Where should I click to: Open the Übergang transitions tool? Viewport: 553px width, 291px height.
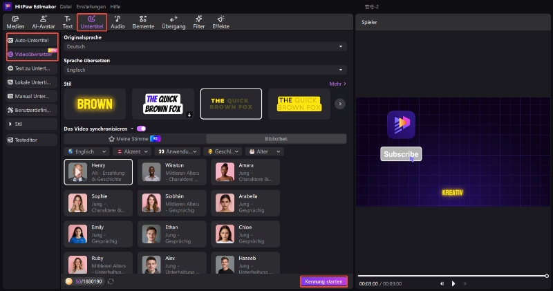(174, 22)
